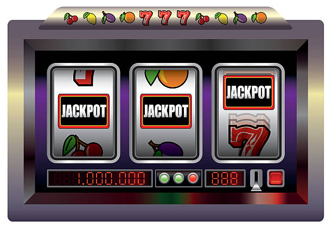Toggle the second green indicator light
This screenshot has width=332, height=228.
178,178
